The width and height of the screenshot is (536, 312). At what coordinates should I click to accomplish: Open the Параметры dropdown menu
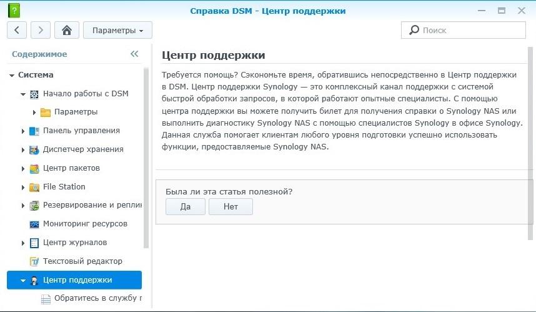(x=117, y=30)
